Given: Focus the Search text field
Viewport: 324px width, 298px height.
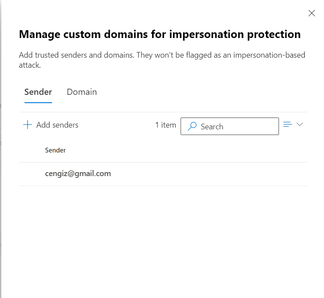Looking at the screenshot, I should (x=236, y=127).
